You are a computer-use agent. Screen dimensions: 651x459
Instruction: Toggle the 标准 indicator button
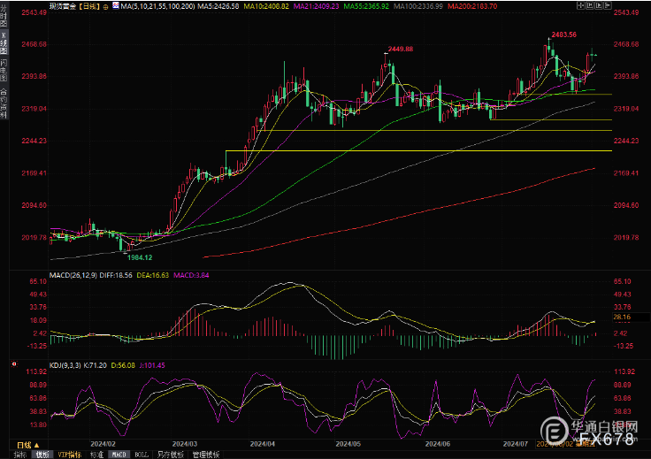click(x=96, y=454)
